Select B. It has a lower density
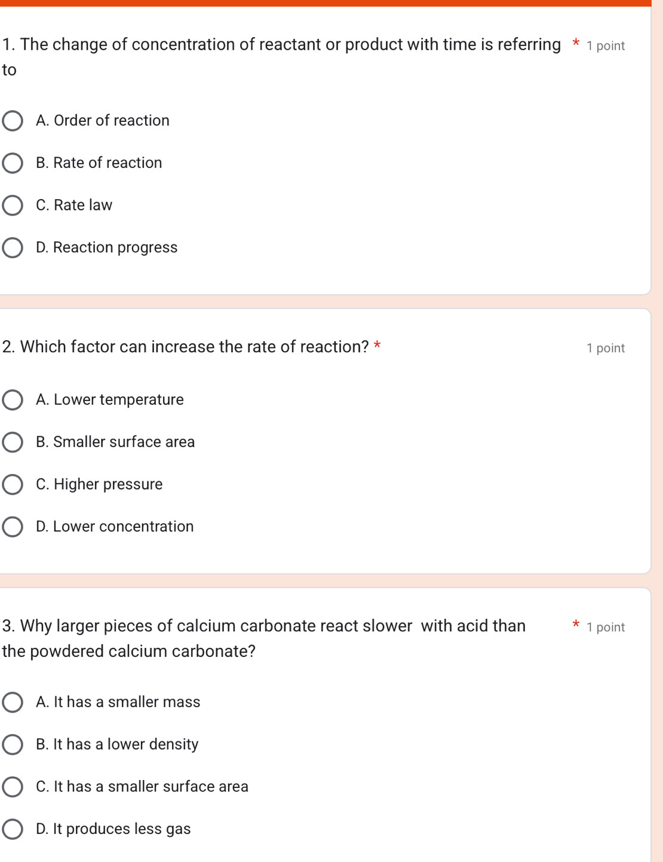This screenshot has height=862, width=663. pos(13,745)
